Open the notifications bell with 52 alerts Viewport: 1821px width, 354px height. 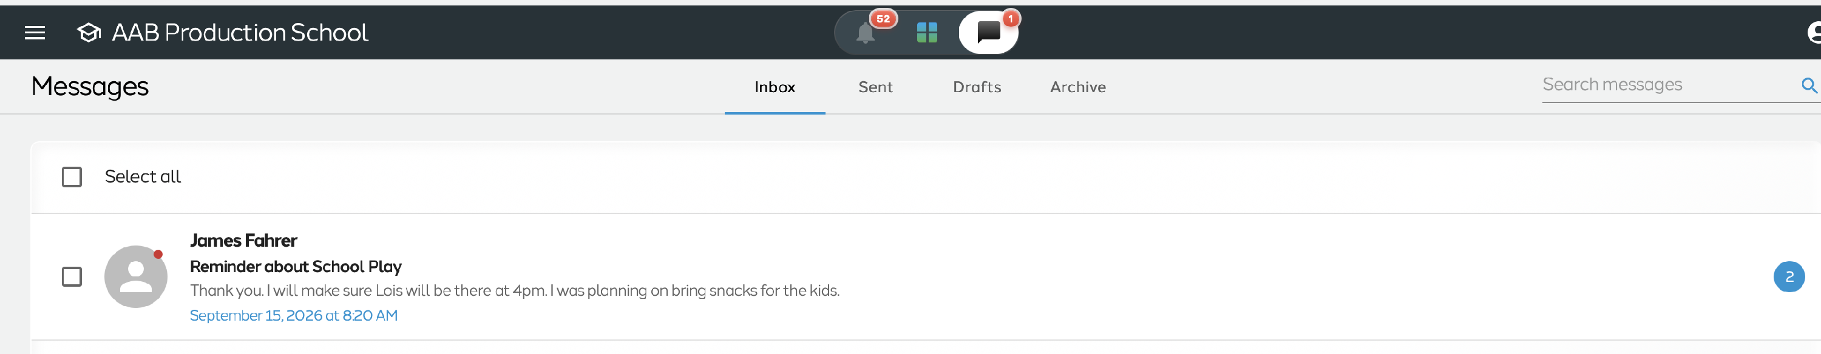[x=865, y=33]
